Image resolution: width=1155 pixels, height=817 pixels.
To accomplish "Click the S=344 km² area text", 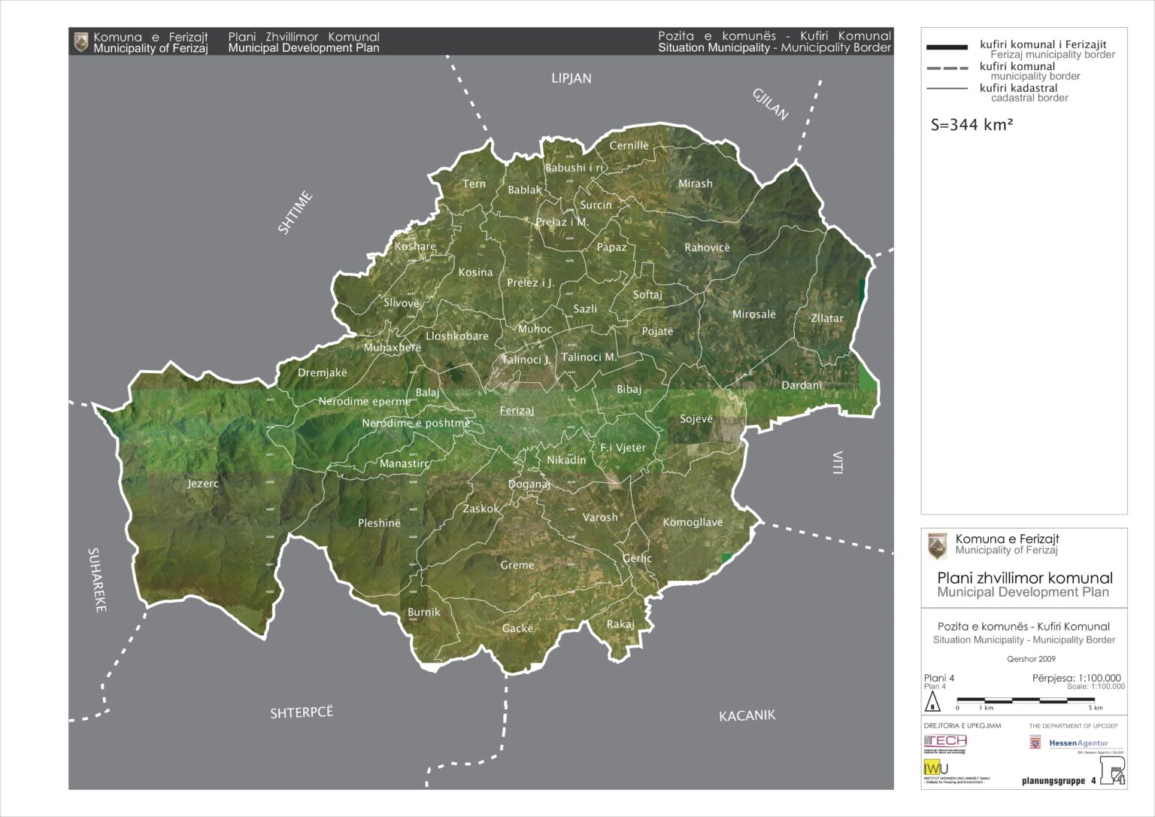I will click(x=973, y=125).
